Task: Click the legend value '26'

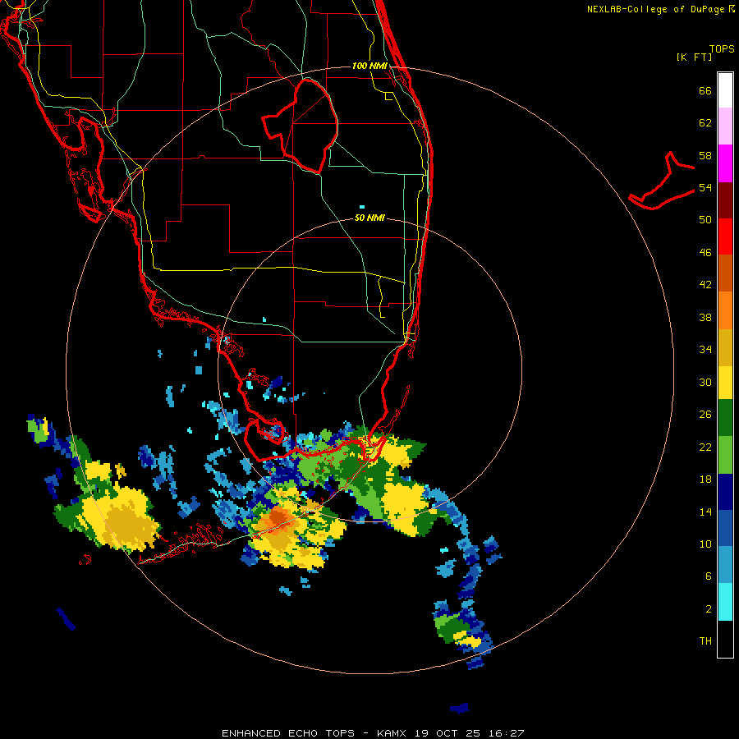Action: click(x=705, y=415)
